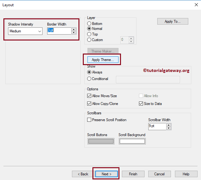Click the Cancel button
Viewport: 201px width, 180px height.
click(159, 174)
